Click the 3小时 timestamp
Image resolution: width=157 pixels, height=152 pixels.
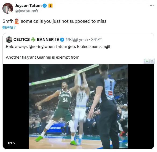(96, 40)
